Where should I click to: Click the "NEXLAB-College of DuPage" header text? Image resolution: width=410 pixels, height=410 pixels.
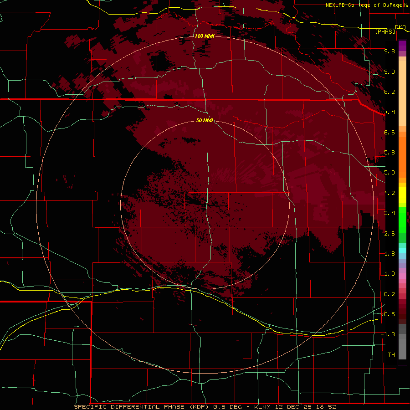pos(364,5)
